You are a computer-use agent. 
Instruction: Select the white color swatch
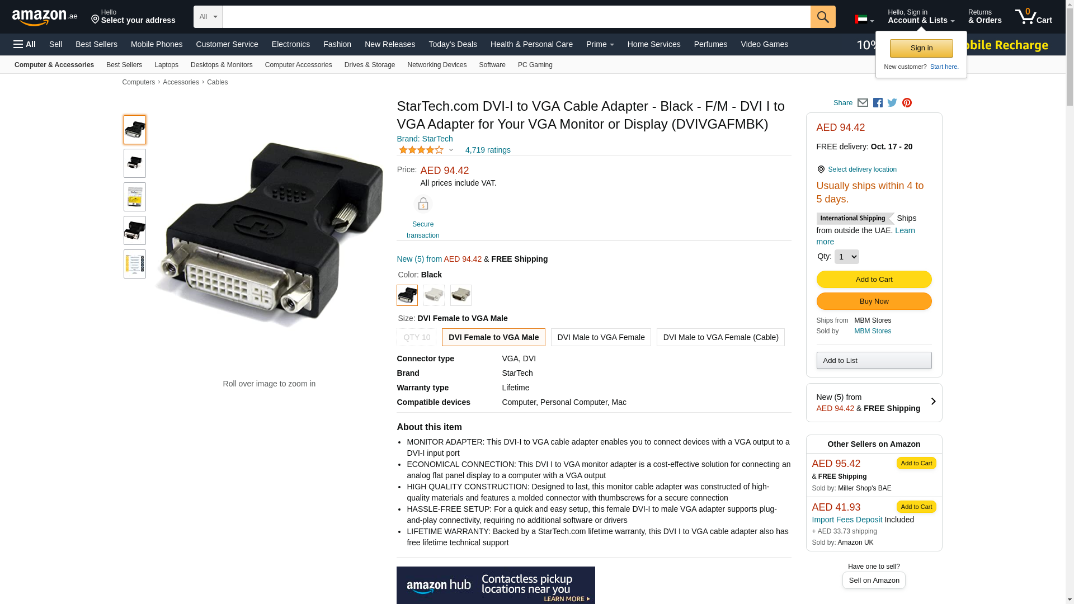pyautogui.click(x=434, y=295)
